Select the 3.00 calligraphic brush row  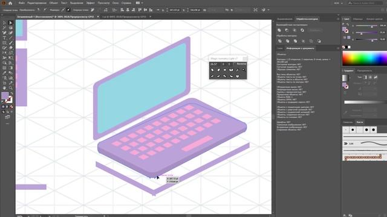point(365,143)
